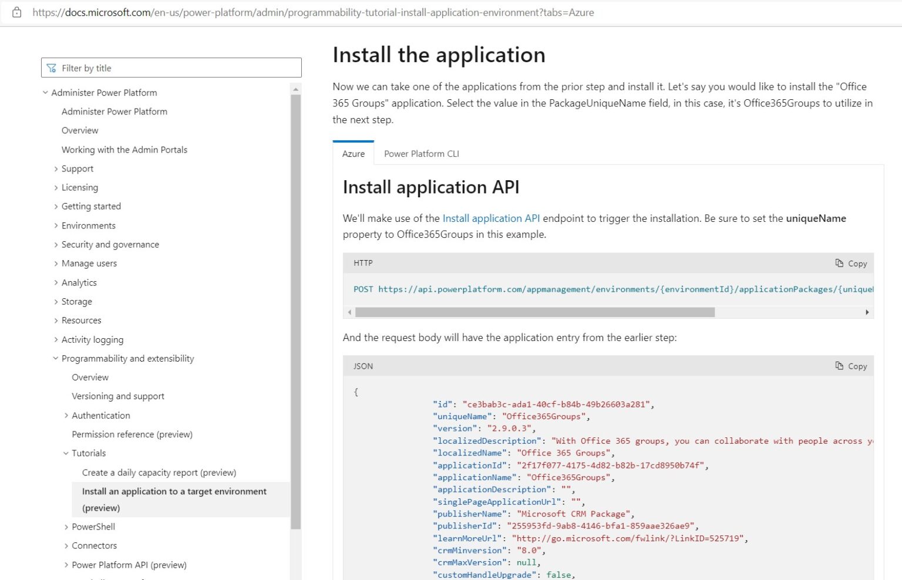902x580 pixels.
Task: Click the filter funnel icon in the sidebar search
Action: 52,68
